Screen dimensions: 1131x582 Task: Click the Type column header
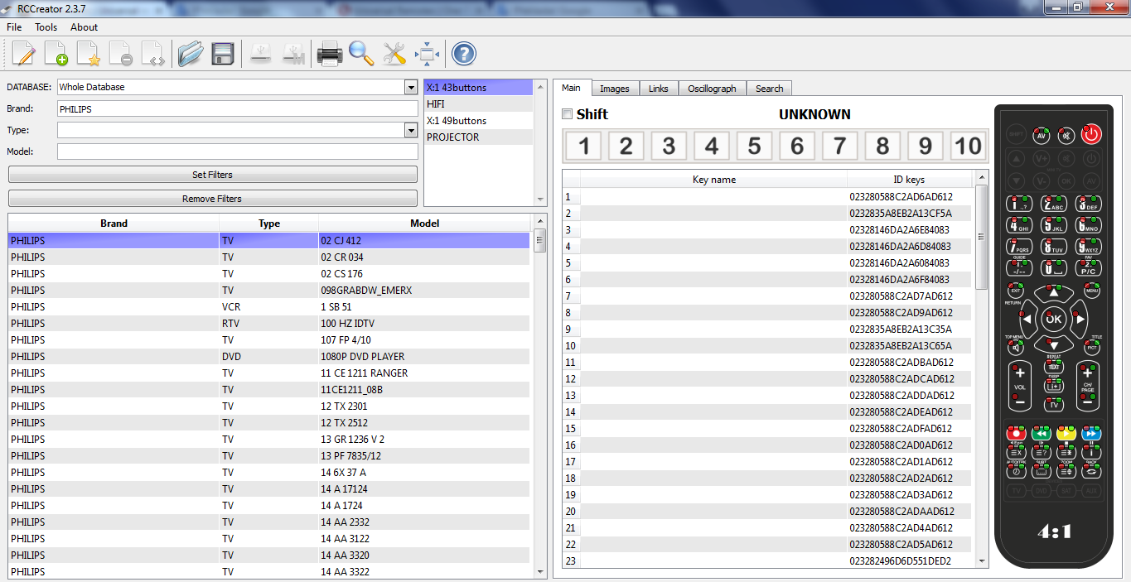[269, 224]
